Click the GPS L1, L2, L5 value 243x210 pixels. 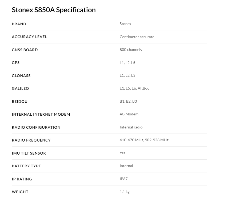(x=128, y=63)
